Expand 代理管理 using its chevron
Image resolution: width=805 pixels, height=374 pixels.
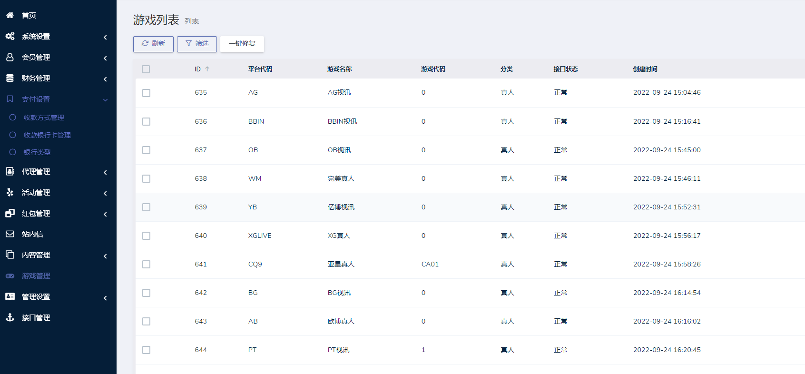pos(105,172)
